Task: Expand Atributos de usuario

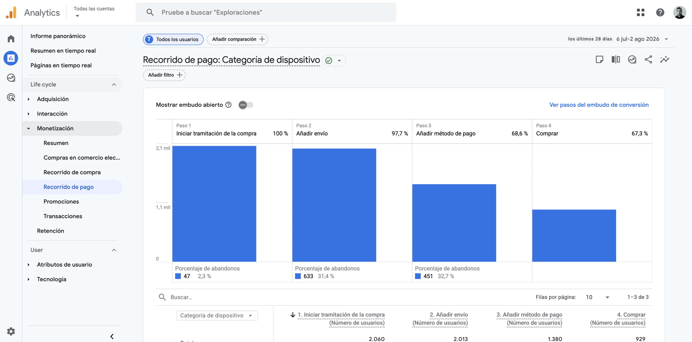Action: (29, 265)
